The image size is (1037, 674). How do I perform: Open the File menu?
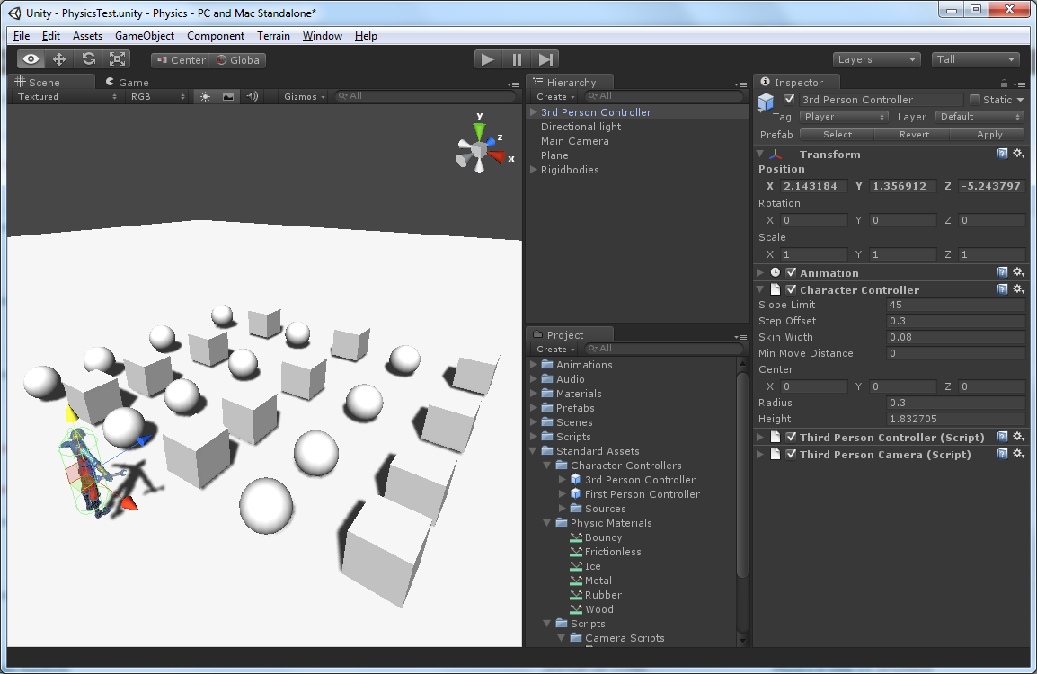pyautogui.click(x=22, y=36)
